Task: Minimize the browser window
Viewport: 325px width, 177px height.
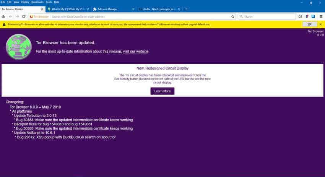Action: click(302, 3)
